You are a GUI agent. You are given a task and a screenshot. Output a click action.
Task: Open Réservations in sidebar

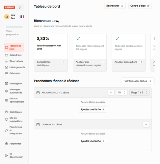[14, 61]
